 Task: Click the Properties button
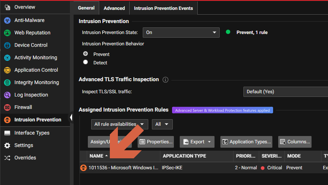coord(156,142)
